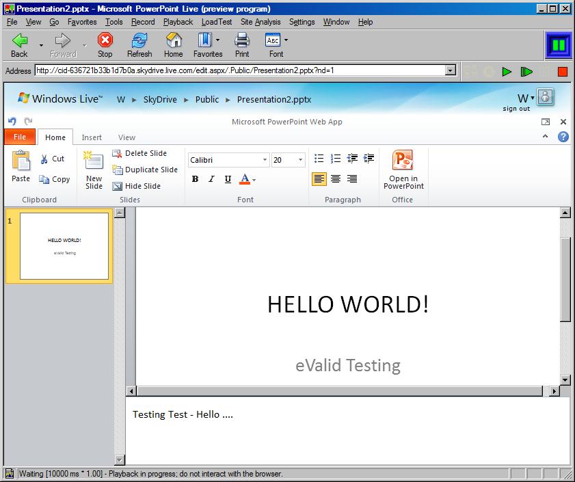Expand the Address bar dropdown
The image size is (575, 482).
coord(451,70)
